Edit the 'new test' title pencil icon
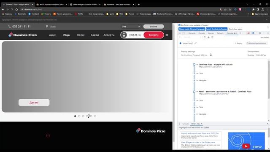Image resolution: width=270 pixels, height=152 pixels. pos(195,43)
